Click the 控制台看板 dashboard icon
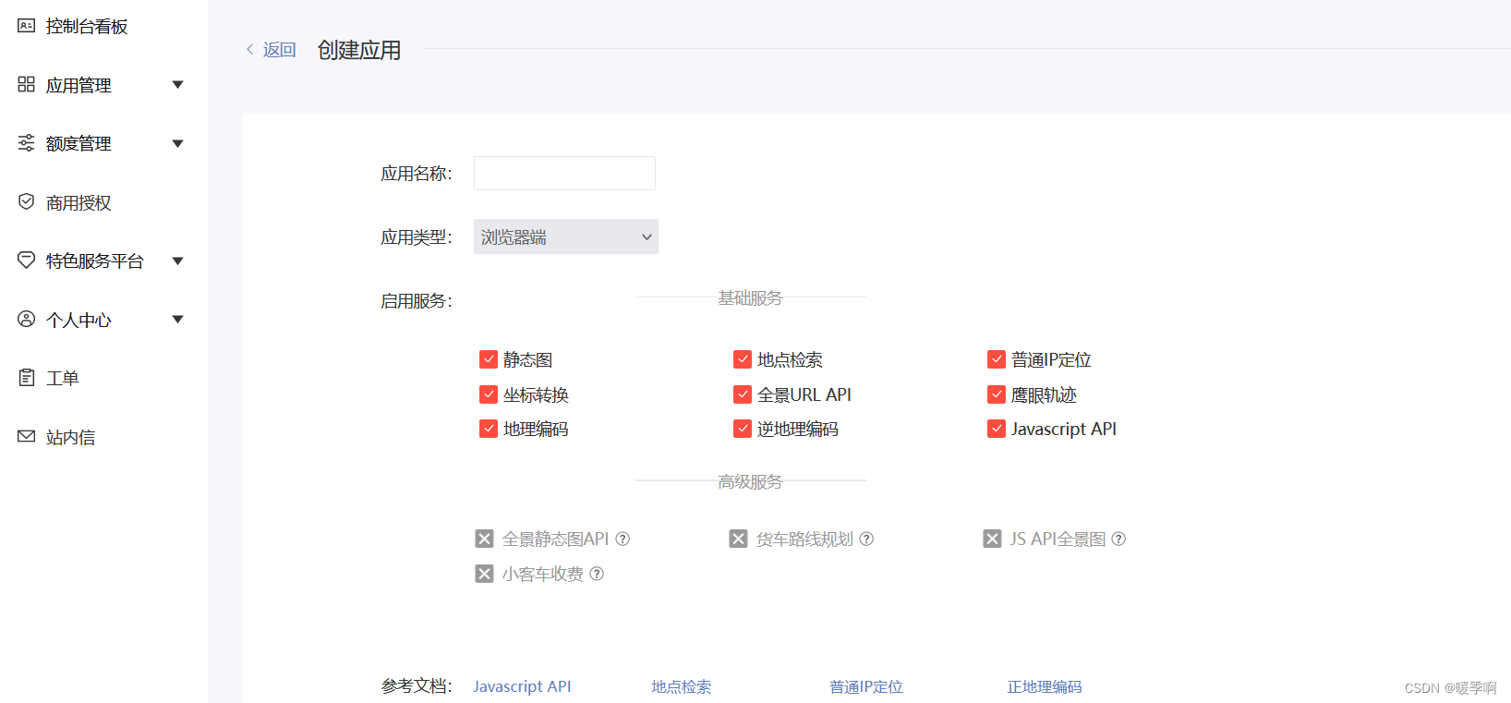The image size is (1511, 703). point(26,26)
